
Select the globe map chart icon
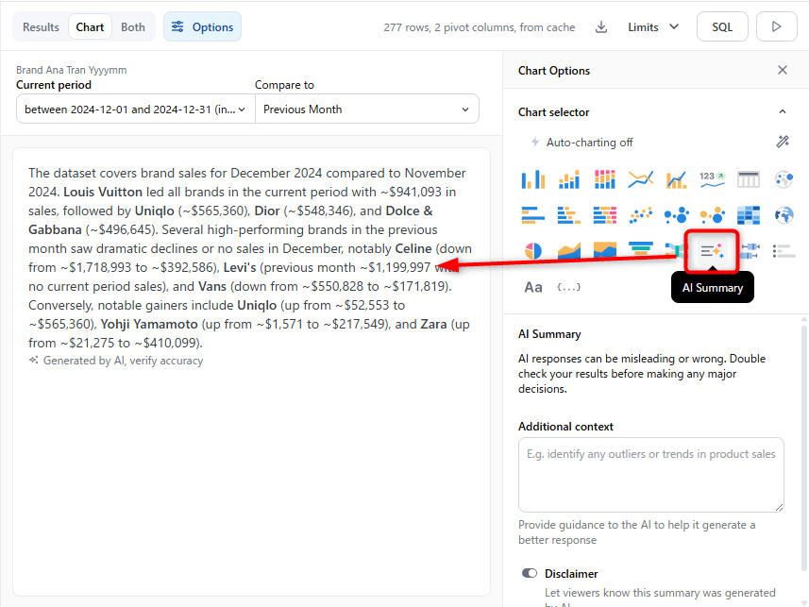[x=784, y=215]
